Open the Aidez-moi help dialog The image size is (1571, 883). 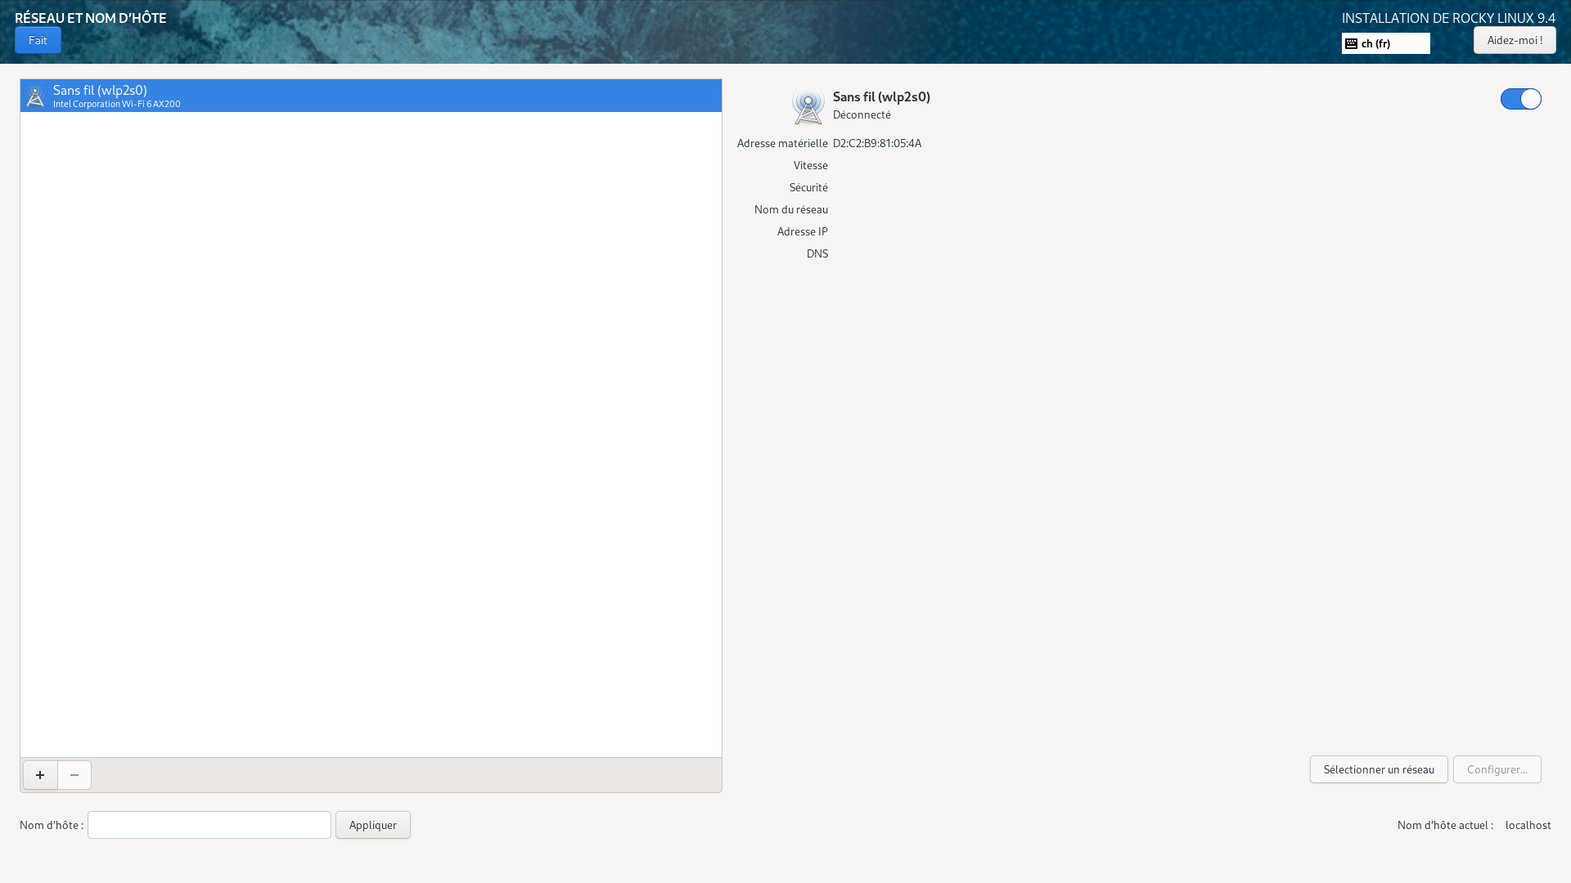(1515, 39)
